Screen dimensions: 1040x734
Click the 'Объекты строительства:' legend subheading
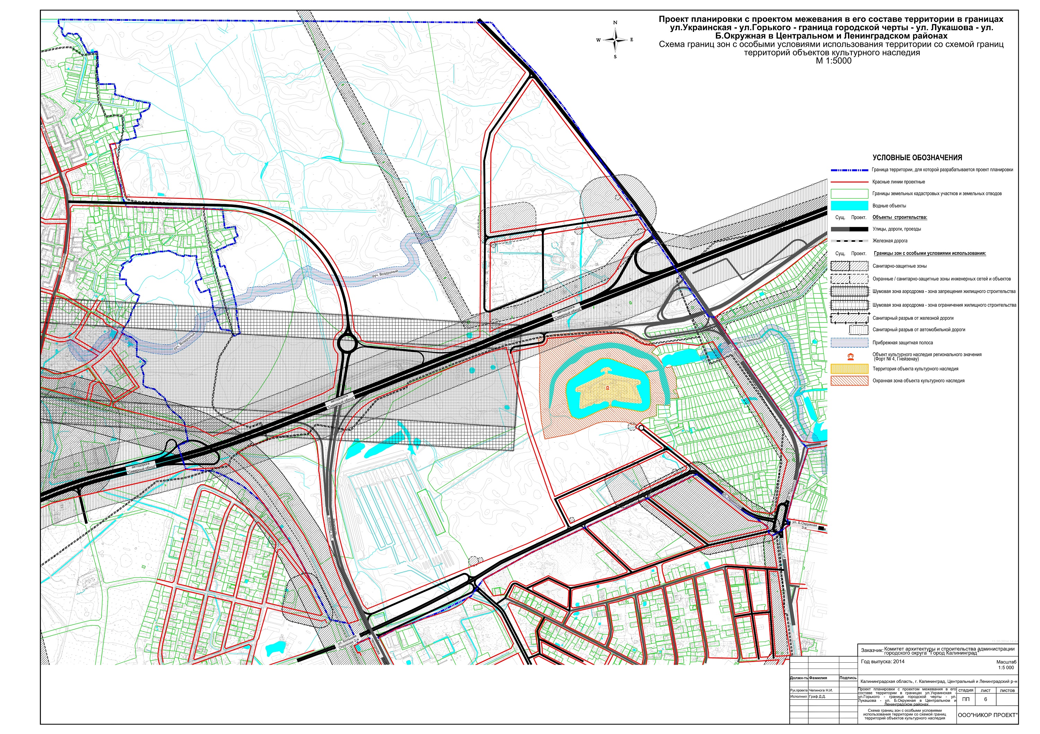(900, 217)
